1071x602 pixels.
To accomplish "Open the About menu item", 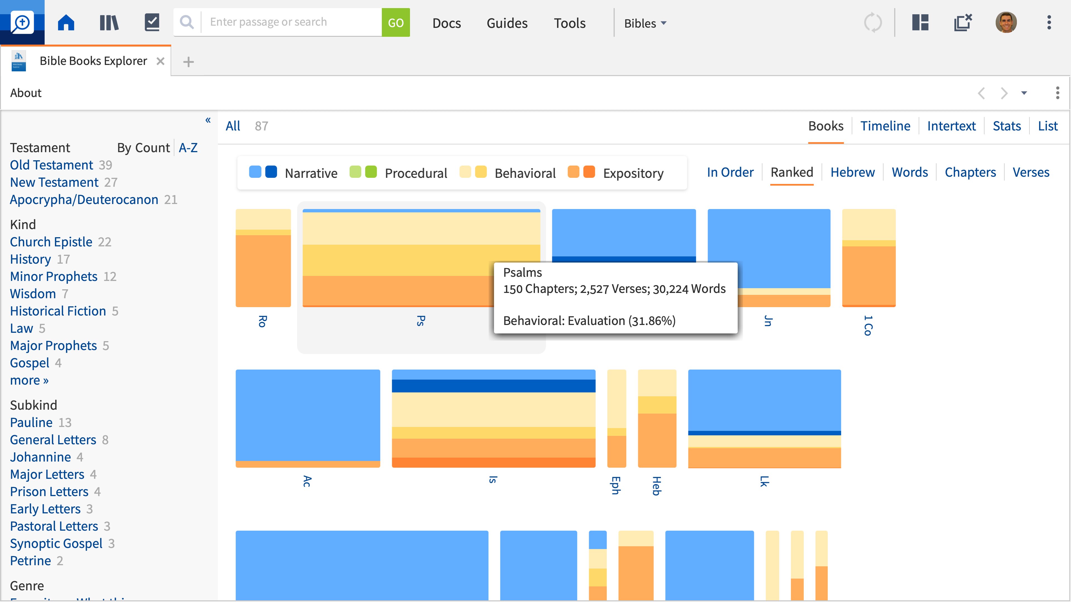I will point(26,93).
